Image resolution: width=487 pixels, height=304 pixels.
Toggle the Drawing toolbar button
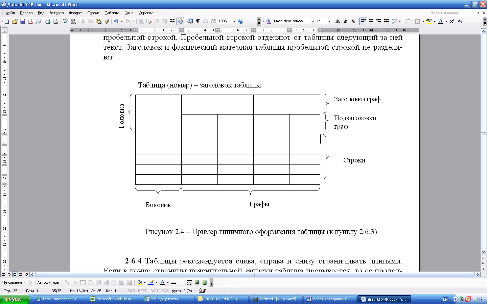(180, 21)
